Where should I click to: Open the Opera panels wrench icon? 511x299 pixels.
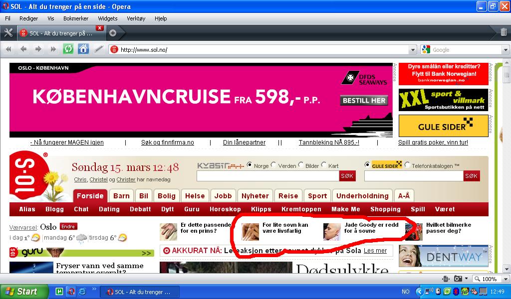pyautogui.click(x=8, y=33)
